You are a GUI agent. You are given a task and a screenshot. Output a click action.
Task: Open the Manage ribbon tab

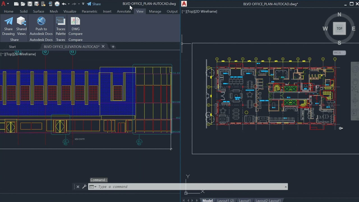pos(155,12)
